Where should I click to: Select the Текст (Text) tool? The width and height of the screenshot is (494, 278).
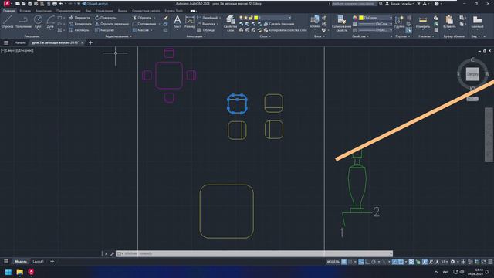click(x=178, y=22)
